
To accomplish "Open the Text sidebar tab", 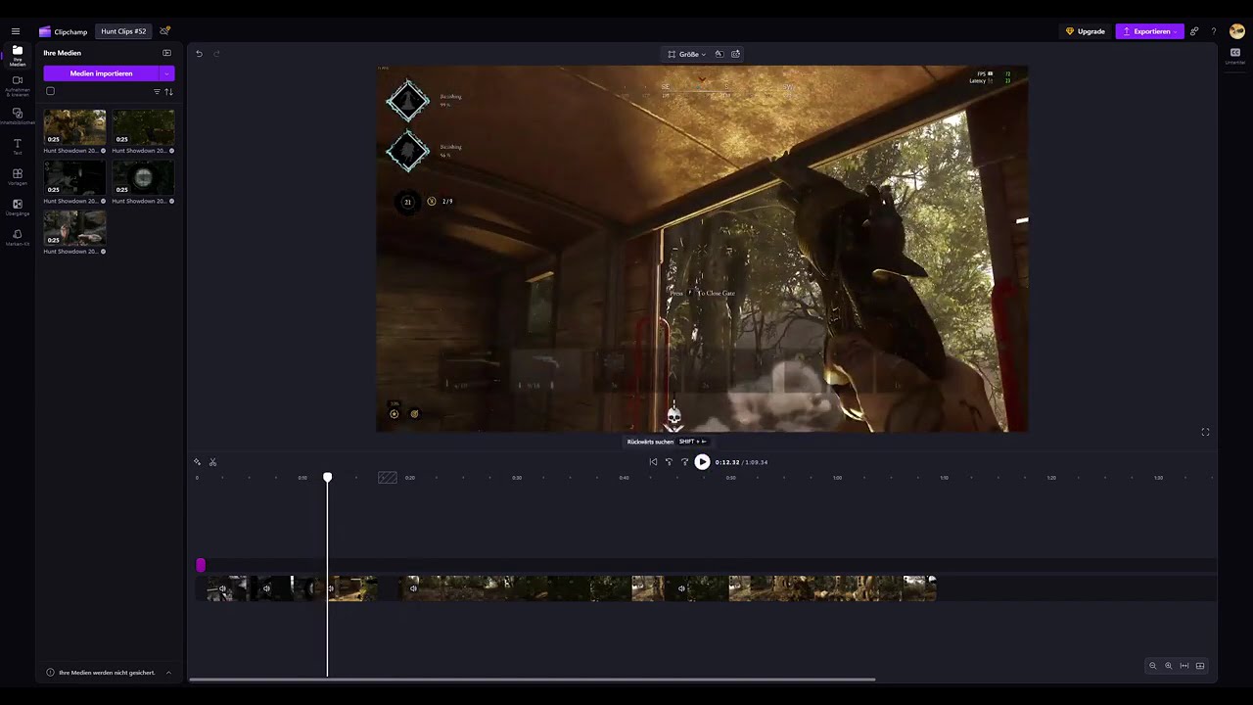I will [18, 146].
